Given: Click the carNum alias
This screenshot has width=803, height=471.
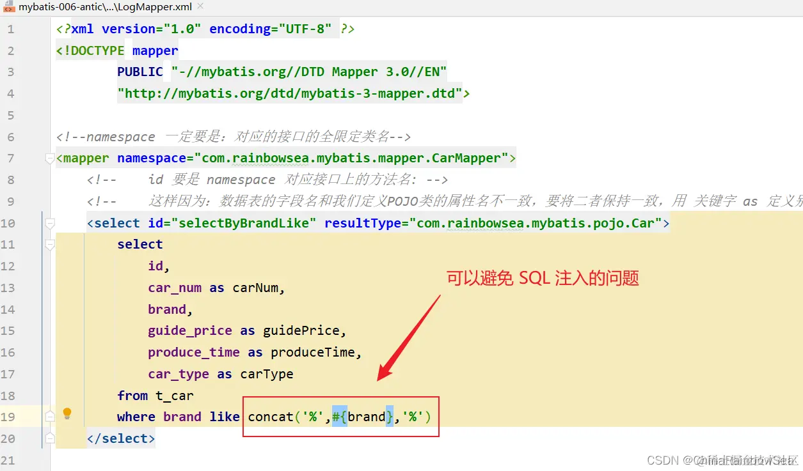Looking at the screenshot, I should [255, 288].
